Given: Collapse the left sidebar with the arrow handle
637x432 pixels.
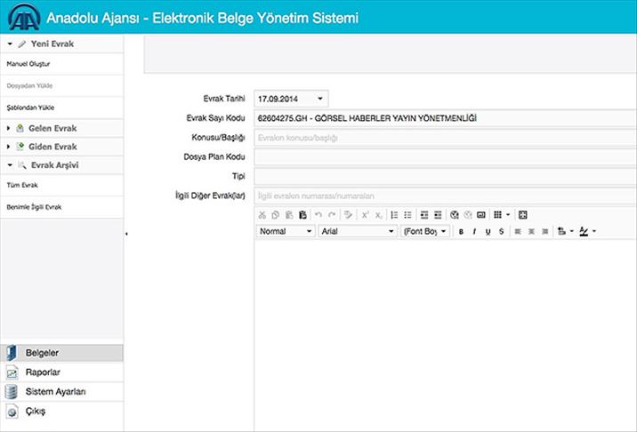Looking at the screenshot, I should [126, 234].
